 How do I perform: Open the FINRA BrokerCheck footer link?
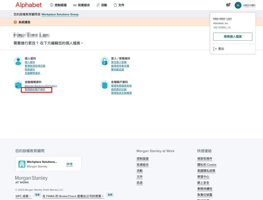coord(73,196)
